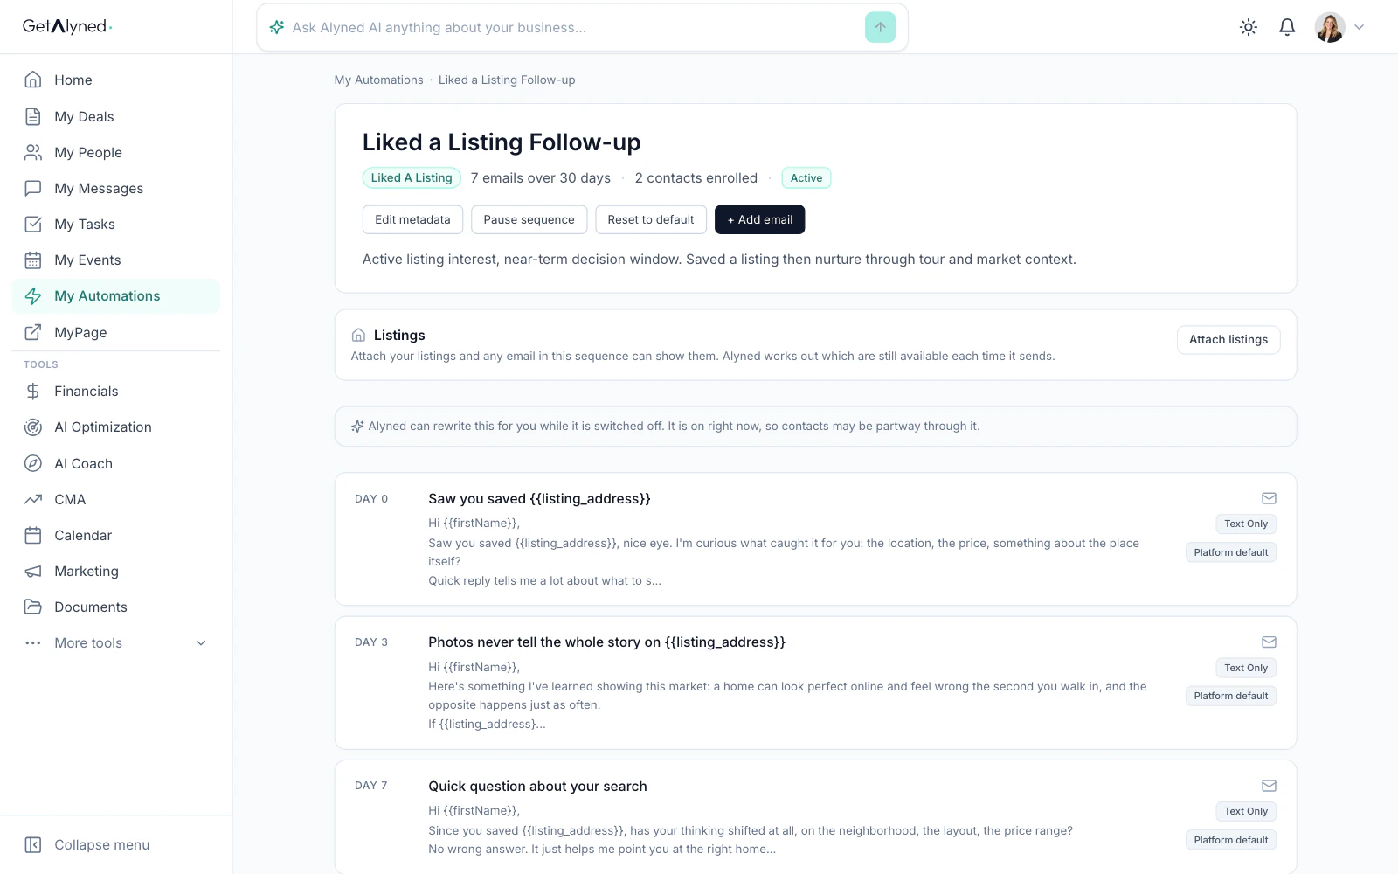This screenshot has height=874, width=1398.
Task: Follow the My Automations breadcrumb link
Action: coord(378,80)
